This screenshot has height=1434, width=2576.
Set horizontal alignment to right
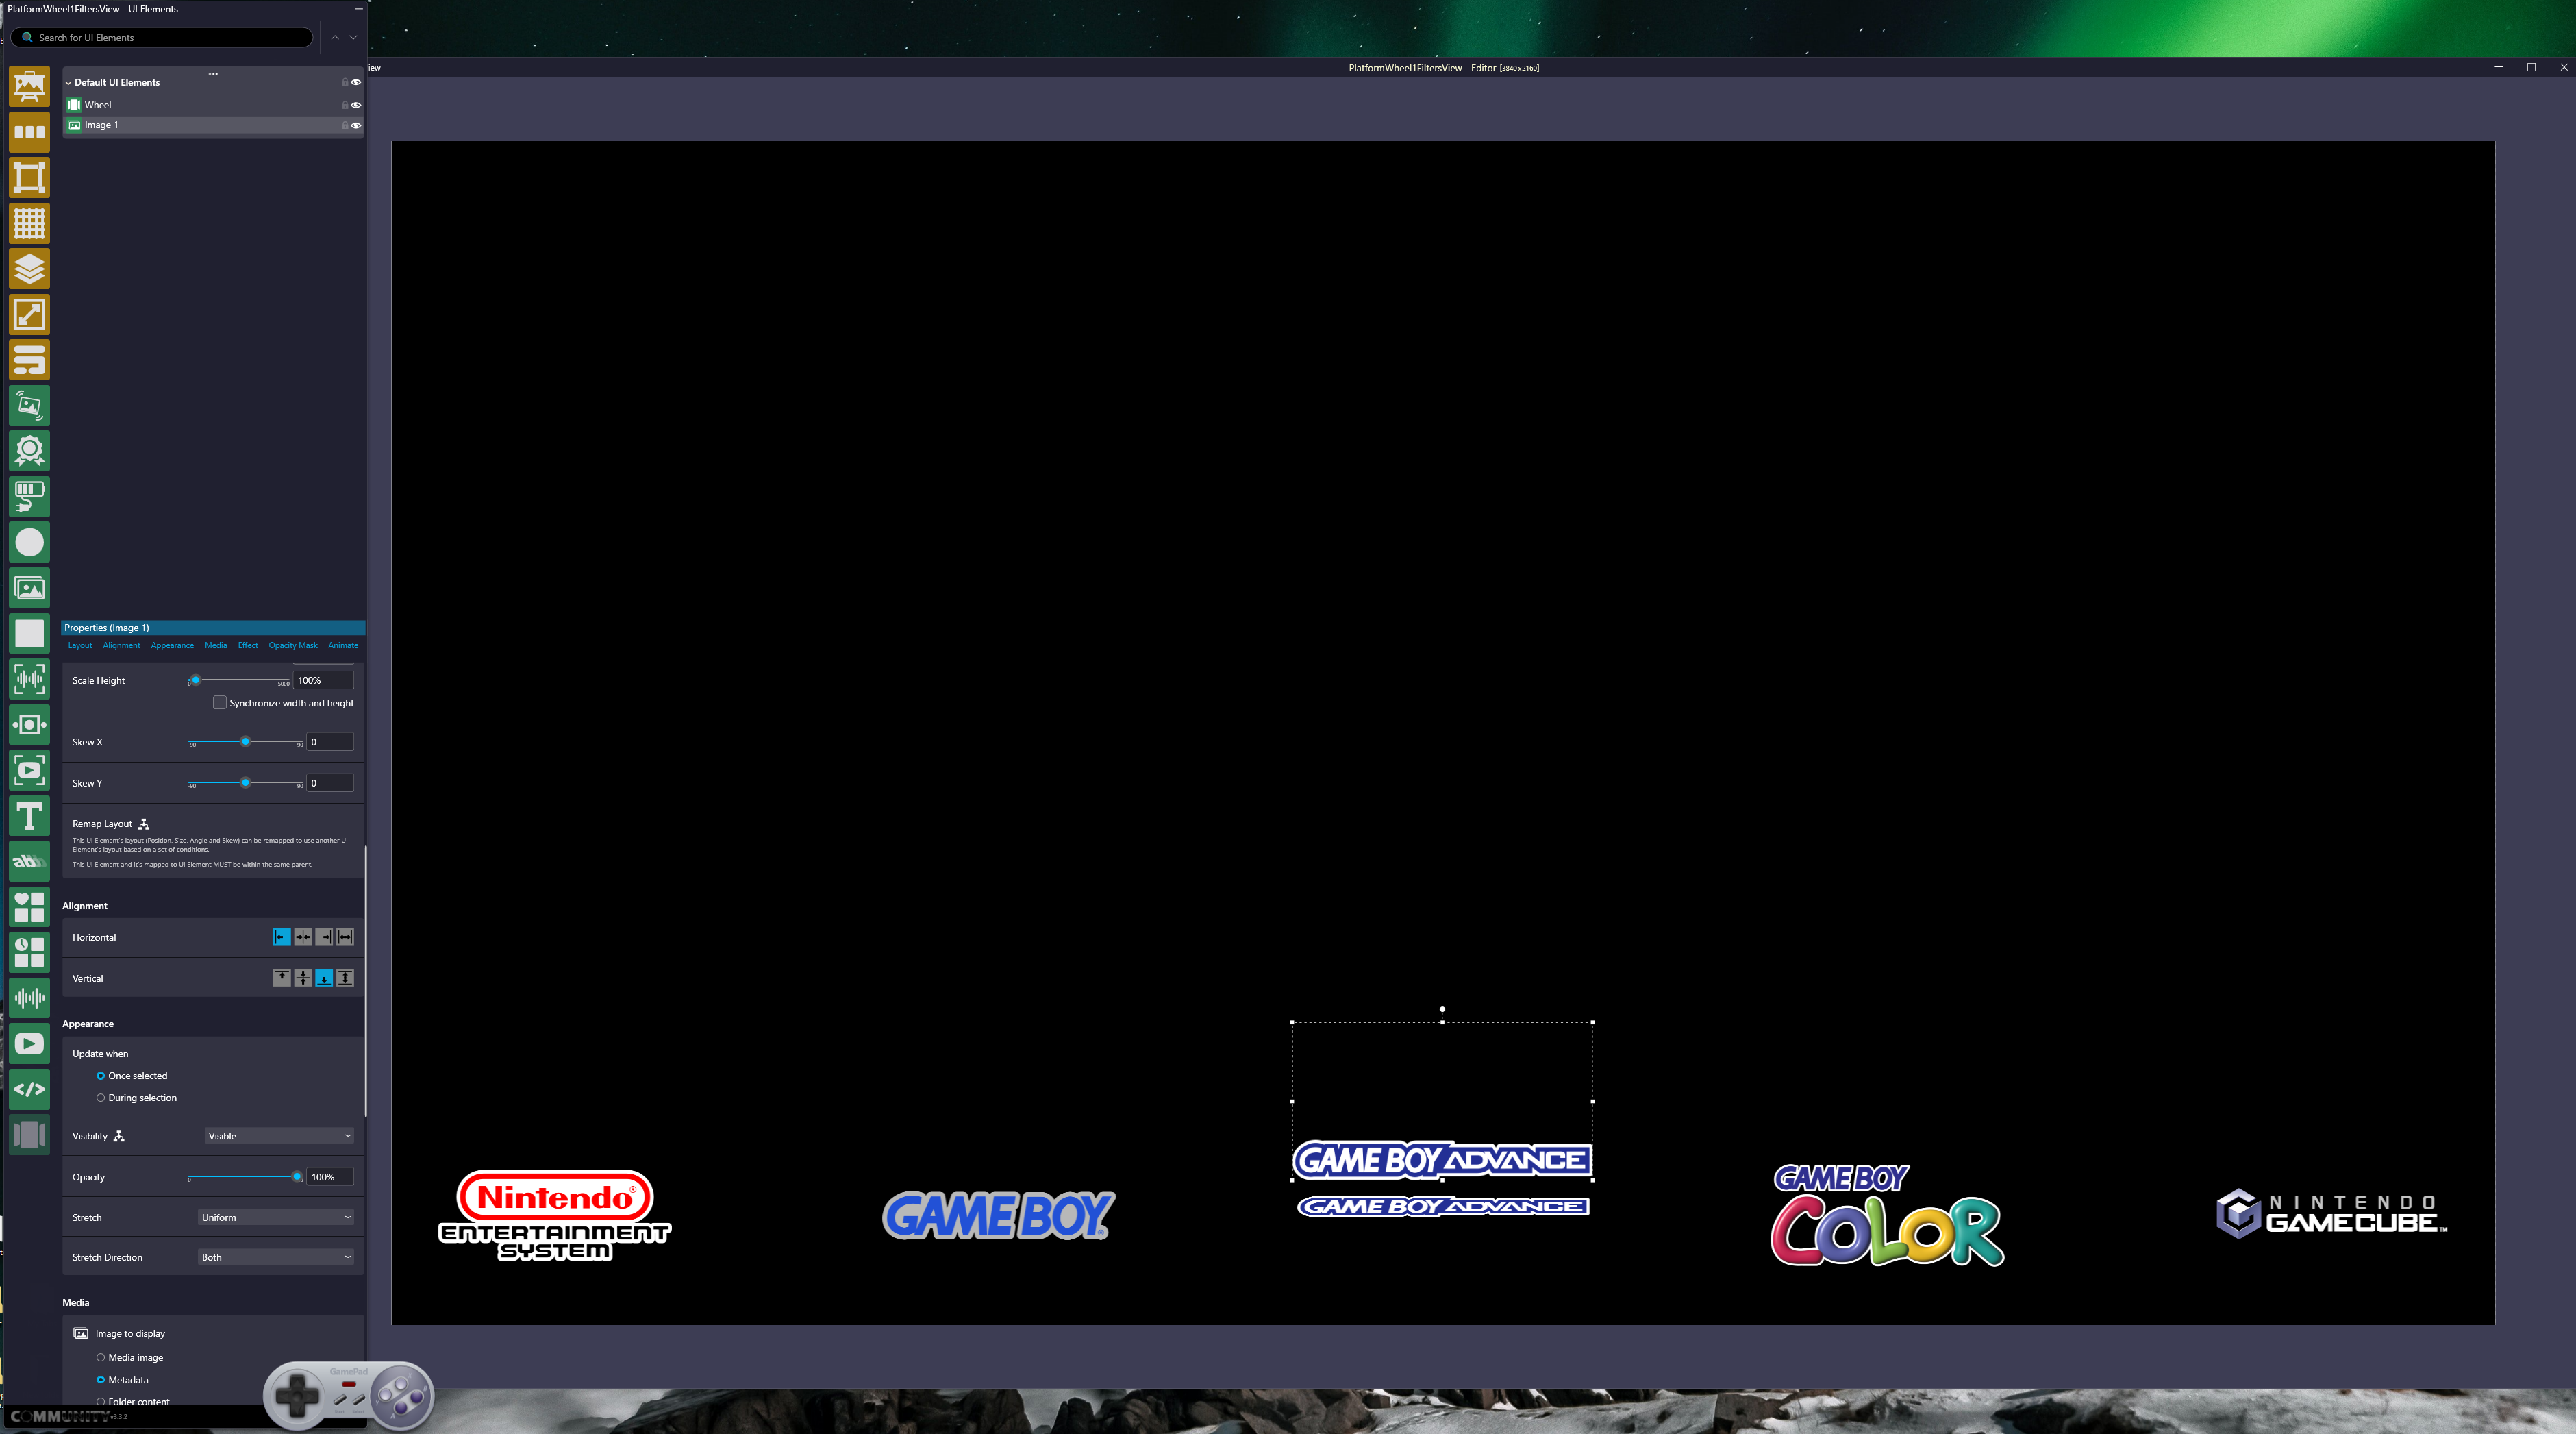tap(324, 937)
